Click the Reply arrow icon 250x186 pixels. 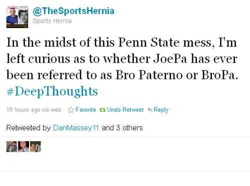(x=150, y=110)
